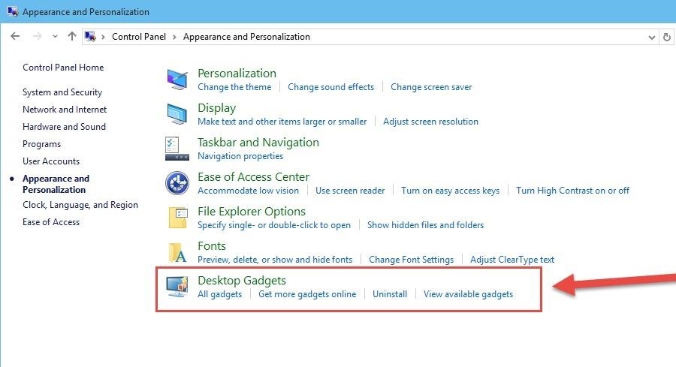Click Show hidden files and folders
Screen dimensions: 676x367
pyautogui.click(x=426, y=225)
